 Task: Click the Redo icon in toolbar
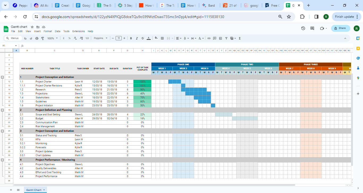31,38
